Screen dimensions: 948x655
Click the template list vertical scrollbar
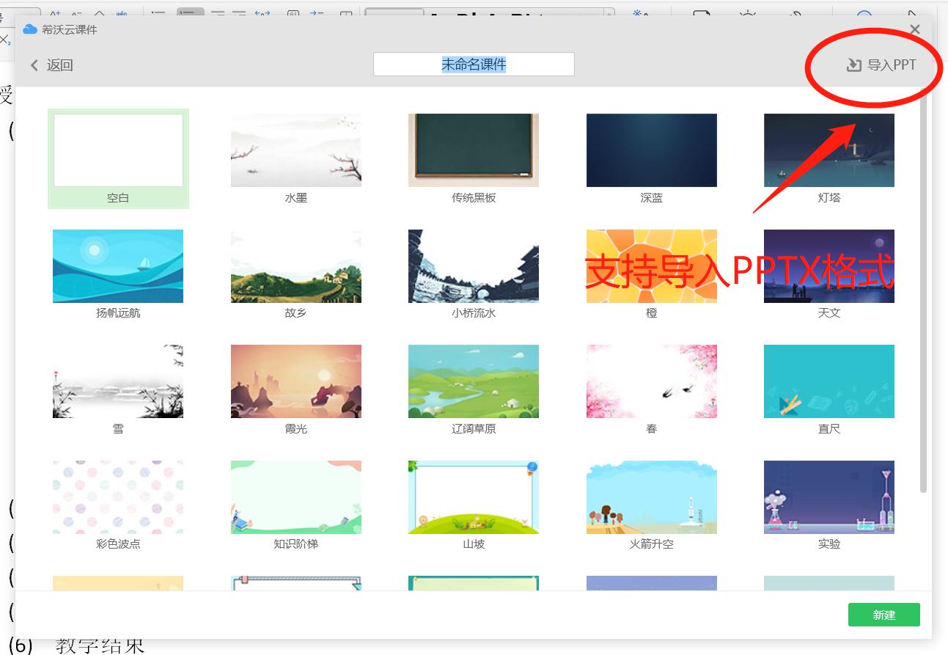(x=923, y=293)
